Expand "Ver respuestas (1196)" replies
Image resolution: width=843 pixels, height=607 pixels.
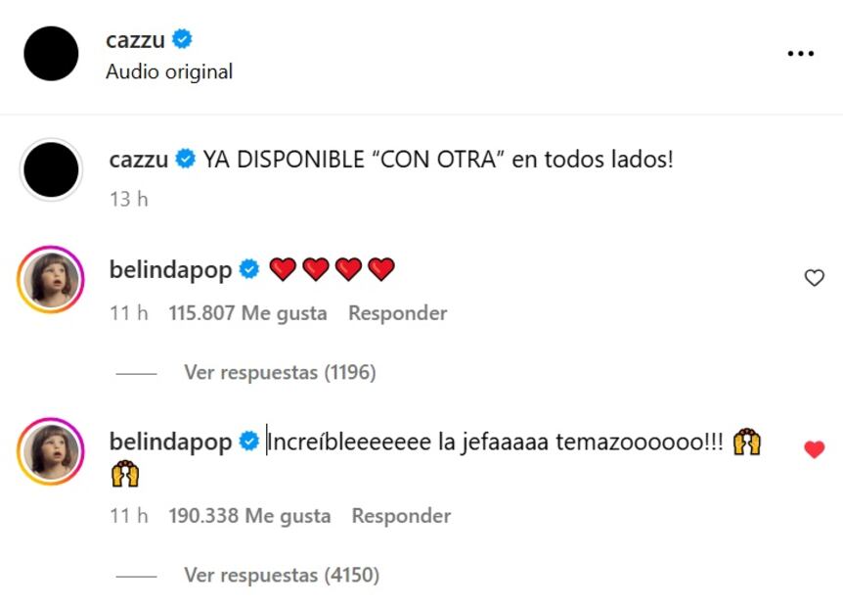280,372
